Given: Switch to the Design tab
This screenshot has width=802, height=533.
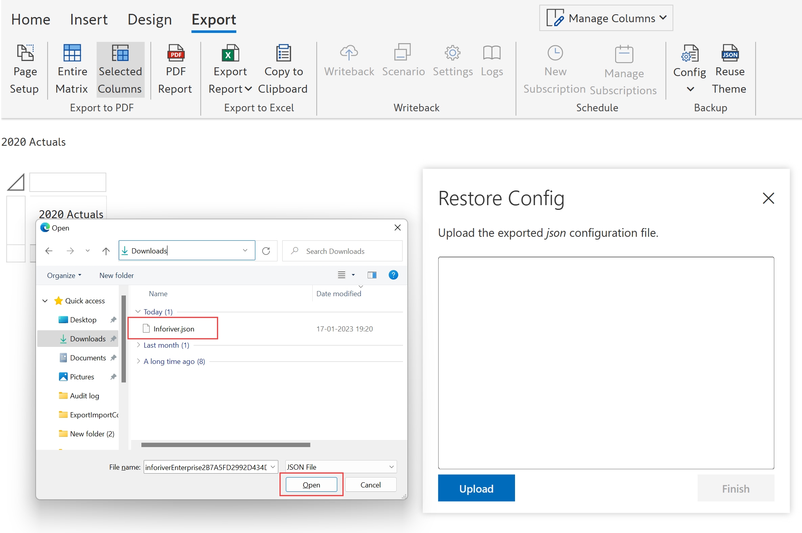Looking at the screenshot, I should [150, 19].
